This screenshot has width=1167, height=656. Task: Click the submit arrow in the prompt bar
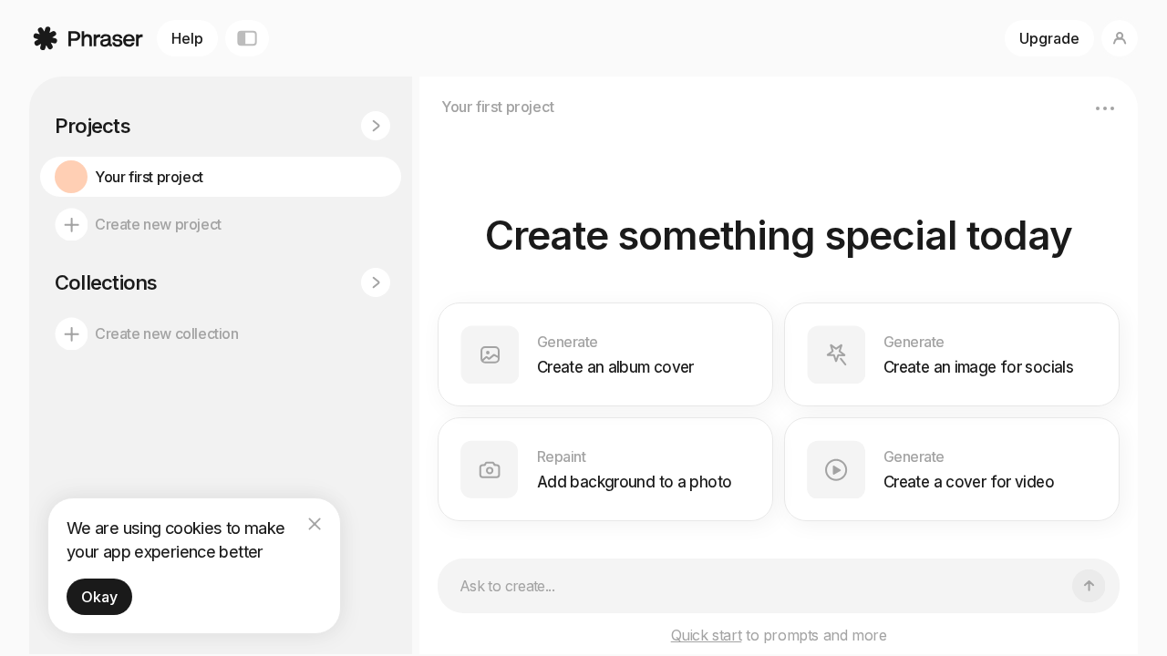tap(1089, 586)
